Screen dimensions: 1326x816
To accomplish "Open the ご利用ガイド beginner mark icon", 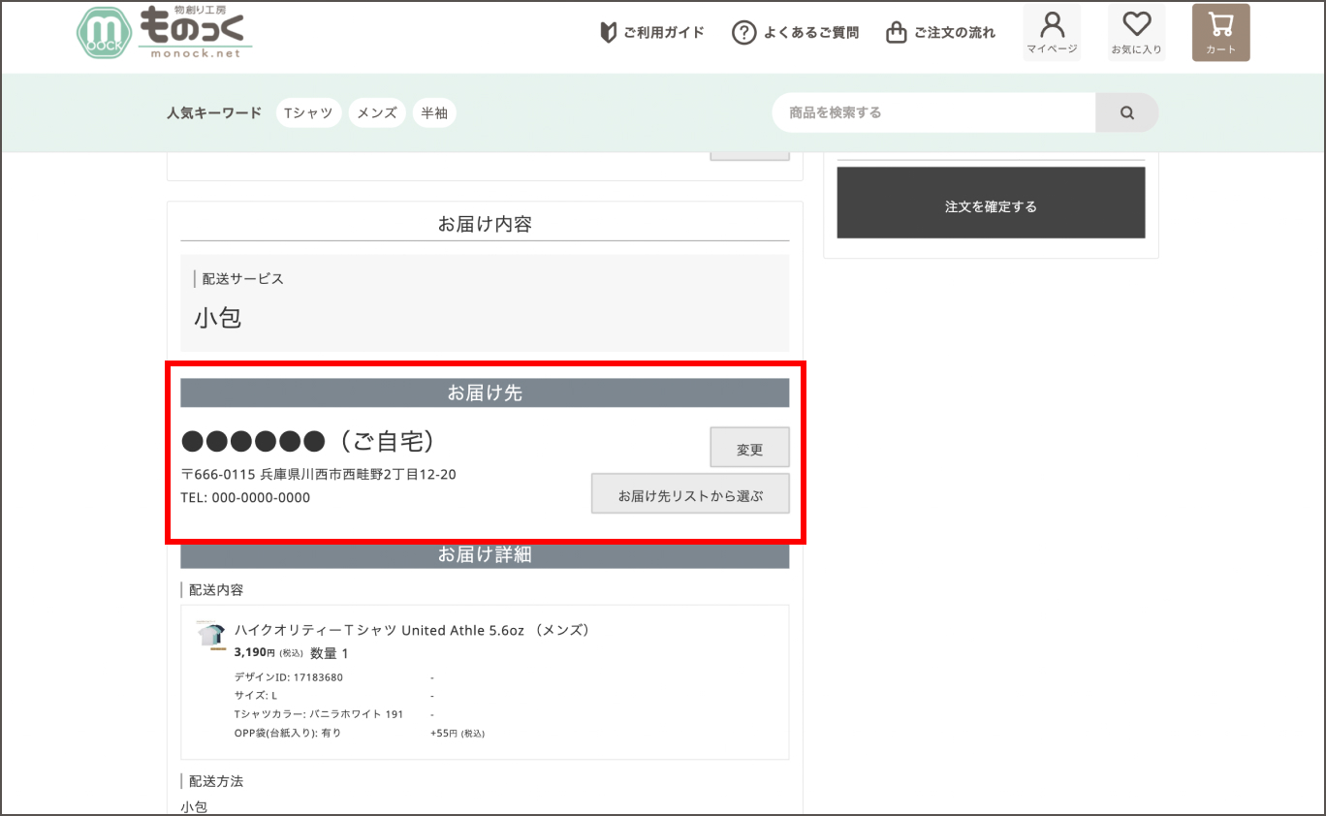I will 609,33.
